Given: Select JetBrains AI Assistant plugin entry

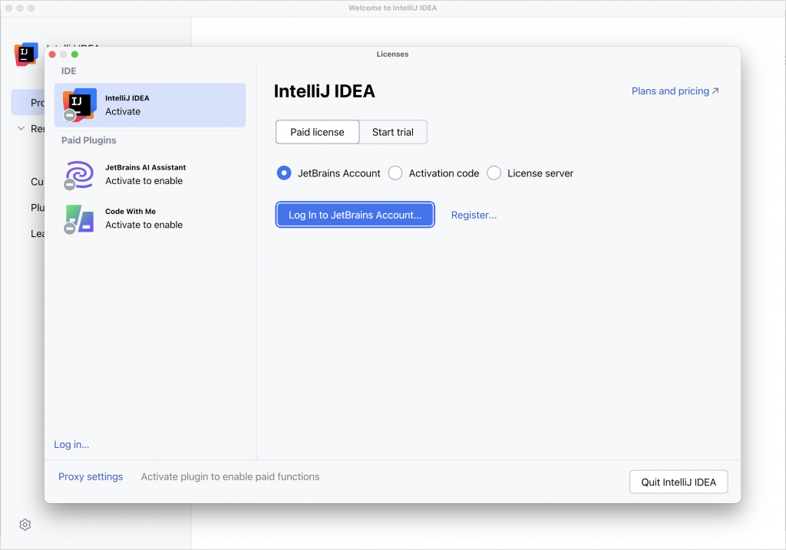Looking at the screenshot, I should click(145, 174).
